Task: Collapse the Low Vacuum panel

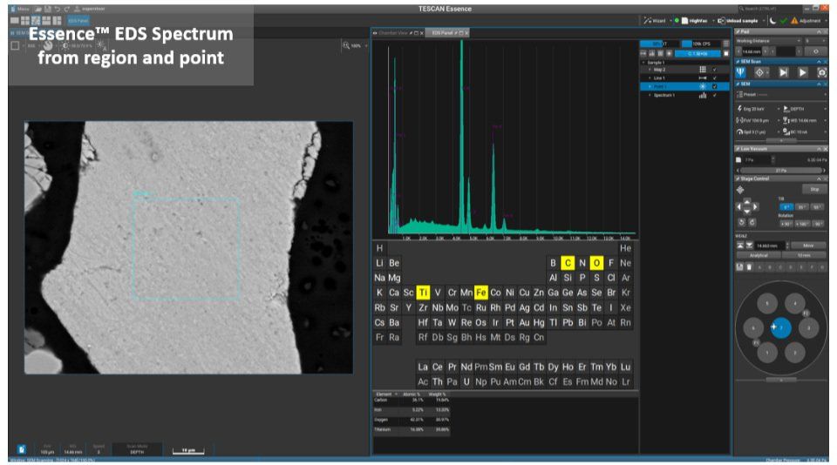Action: (820, 149)
